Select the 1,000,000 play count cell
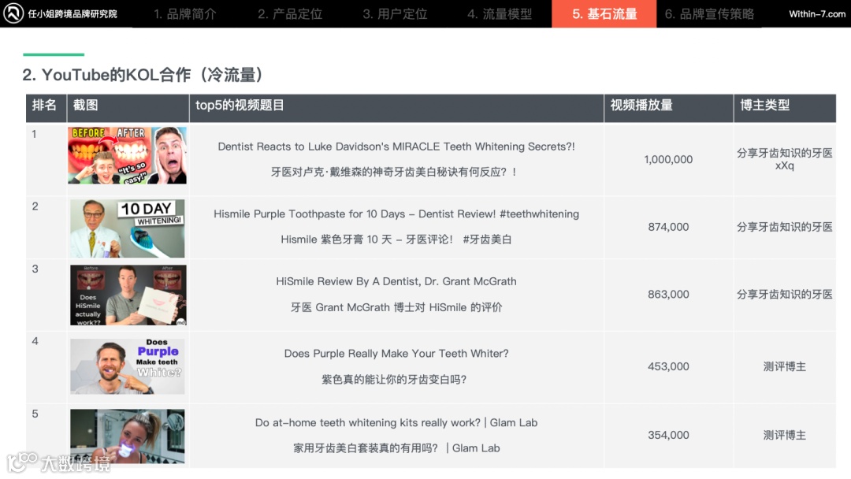Viewport: 851px width, 479px height. tap(668, 159)
